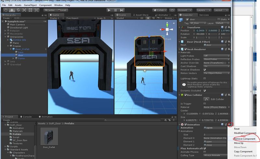Viewport: 260px width, 159px height.
Task: Switch to the Asset Store tab
Action: click(x=141, y=15)
